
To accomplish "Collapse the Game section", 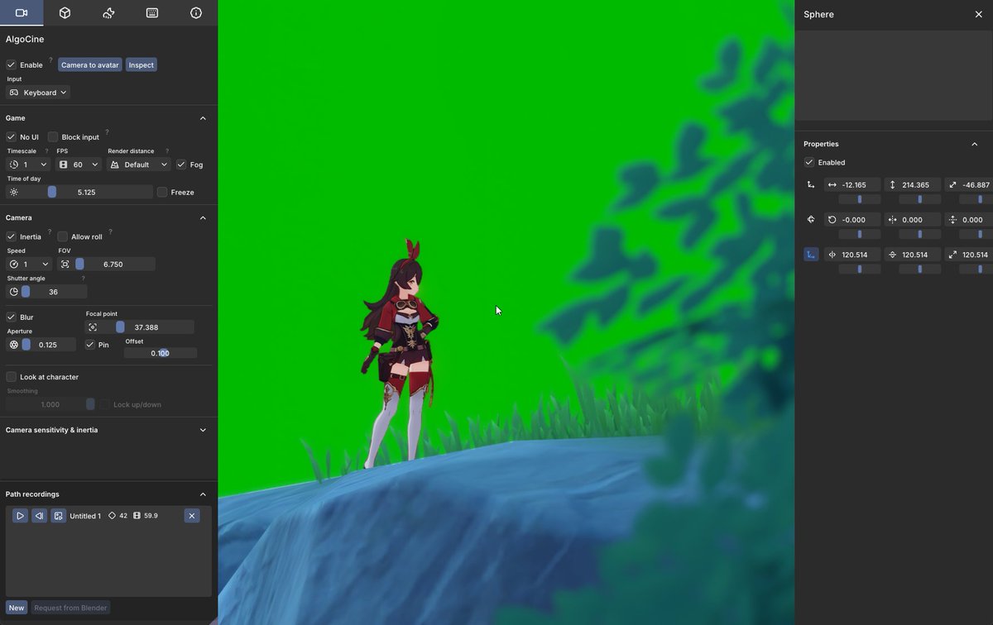I will click(203, 118).
